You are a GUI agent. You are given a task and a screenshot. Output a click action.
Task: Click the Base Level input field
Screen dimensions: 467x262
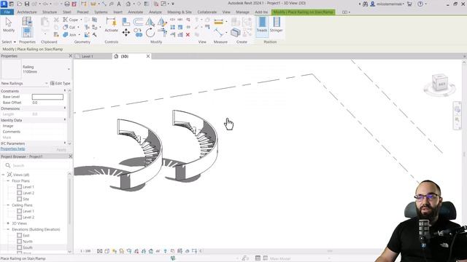tap(47, 97)
